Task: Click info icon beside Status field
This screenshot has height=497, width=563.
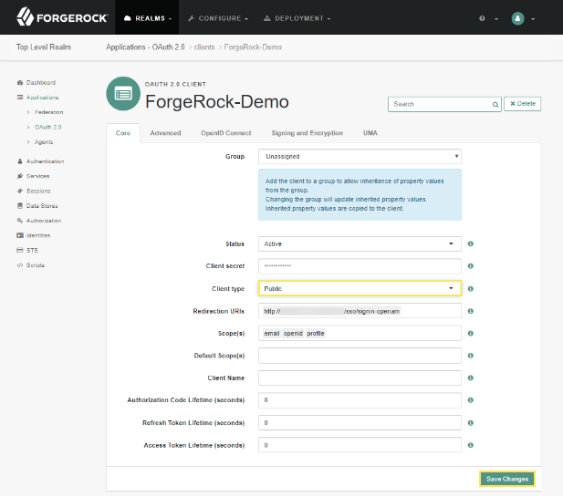Action: point(470,243)
